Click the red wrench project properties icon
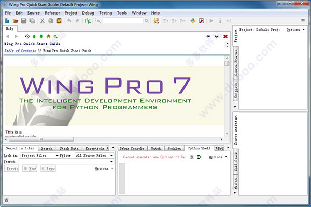 coord(201,21)
